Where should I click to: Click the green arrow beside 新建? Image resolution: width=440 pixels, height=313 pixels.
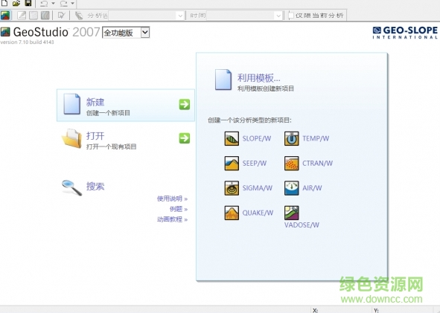[x=185, y=104]
